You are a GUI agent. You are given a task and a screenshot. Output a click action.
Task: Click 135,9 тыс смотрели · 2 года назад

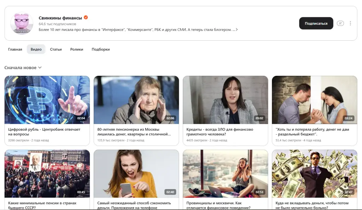121,140
